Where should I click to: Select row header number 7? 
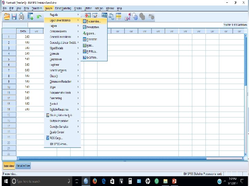pyautogui.click(x=9, y=70)
